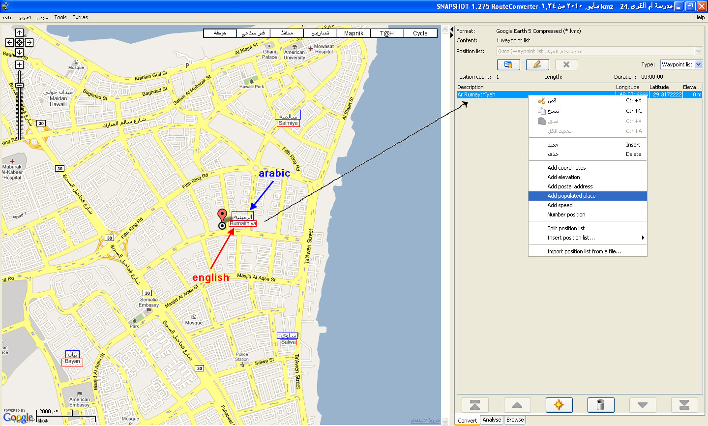Click the recenter map button between arrows
Screen dimensions: 708x426
(x=19, y=43)
